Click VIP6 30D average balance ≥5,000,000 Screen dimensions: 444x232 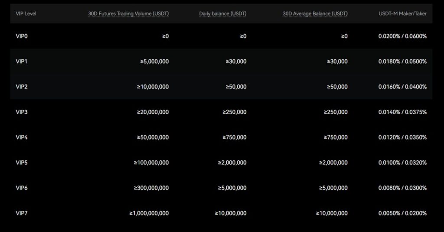(x=333, y=188)
